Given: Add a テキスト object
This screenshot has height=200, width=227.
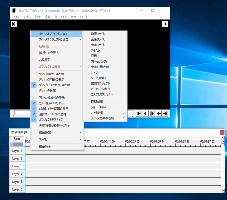Looking at the screenshot, I should pos(105,50).
